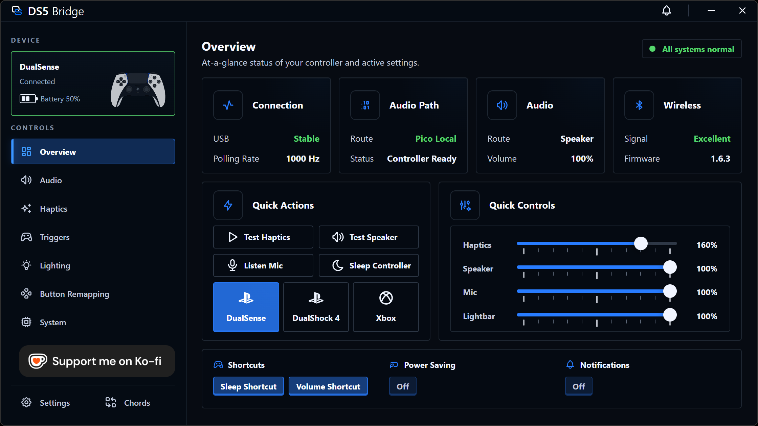Adjust the Haptics slider handle

[x=641, y=243]
